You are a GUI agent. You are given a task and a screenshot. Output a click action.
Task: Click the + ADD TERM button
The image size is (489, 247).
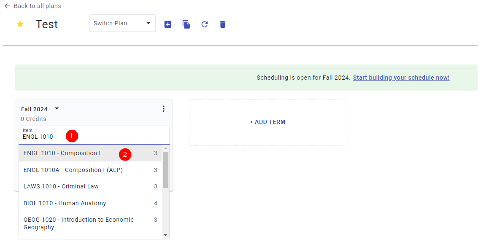[x=267, y=122]
